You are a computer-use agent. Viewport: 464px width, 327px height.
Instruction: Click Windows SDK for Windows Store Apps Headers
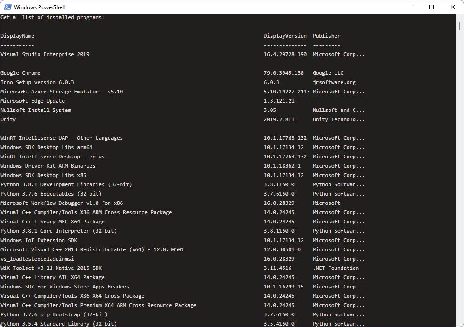coord(65,287)
